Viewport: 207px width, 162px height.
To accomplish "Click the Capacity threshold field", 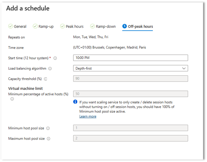I will (130, 79).
